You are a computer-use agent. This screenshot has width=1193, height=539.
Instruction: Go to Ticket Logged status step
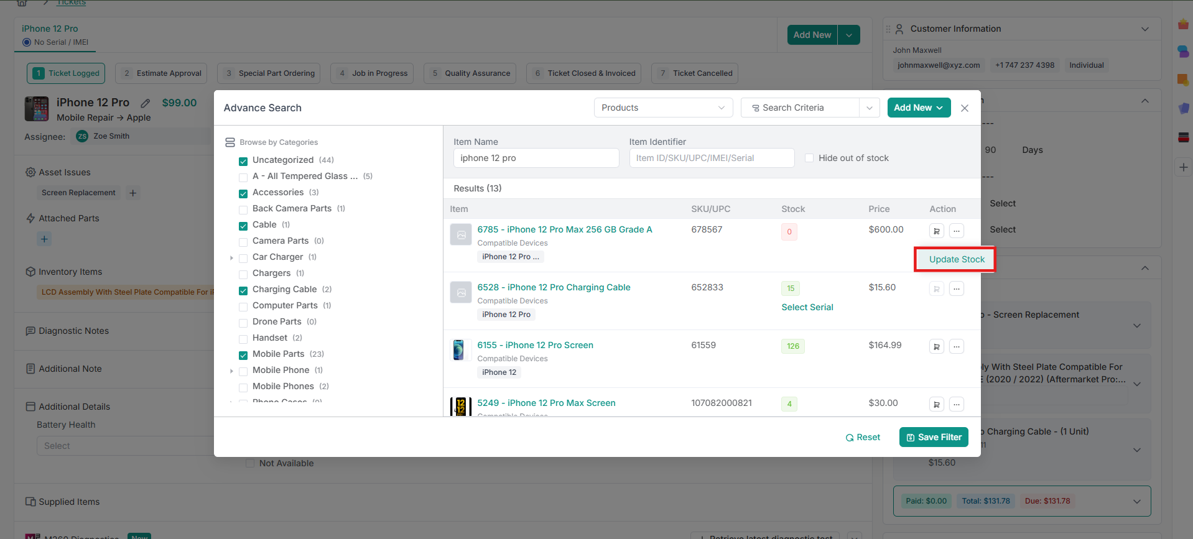click(x=66, y=73)
